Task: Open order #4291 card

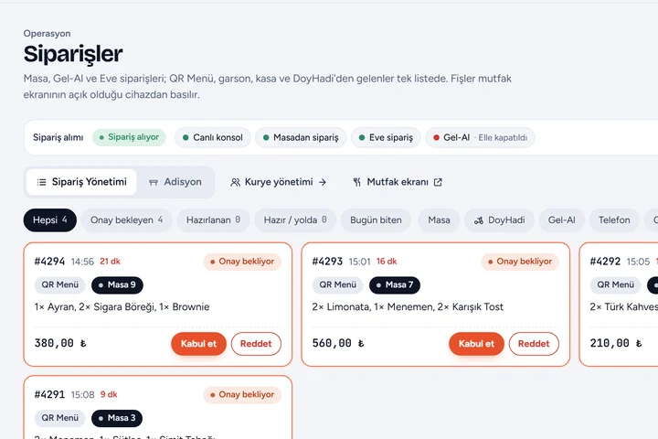Action: pyautogui.click(x=158, y=408)
